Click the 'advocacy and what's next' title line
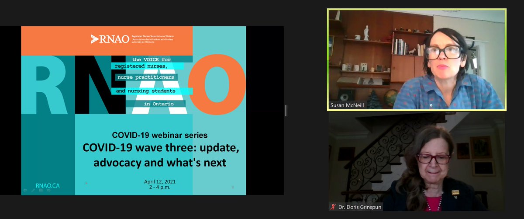524x219 pixels. [160, 163]
